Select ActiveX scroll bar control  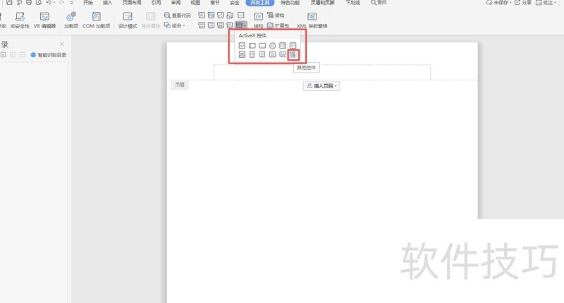point(262,55)
